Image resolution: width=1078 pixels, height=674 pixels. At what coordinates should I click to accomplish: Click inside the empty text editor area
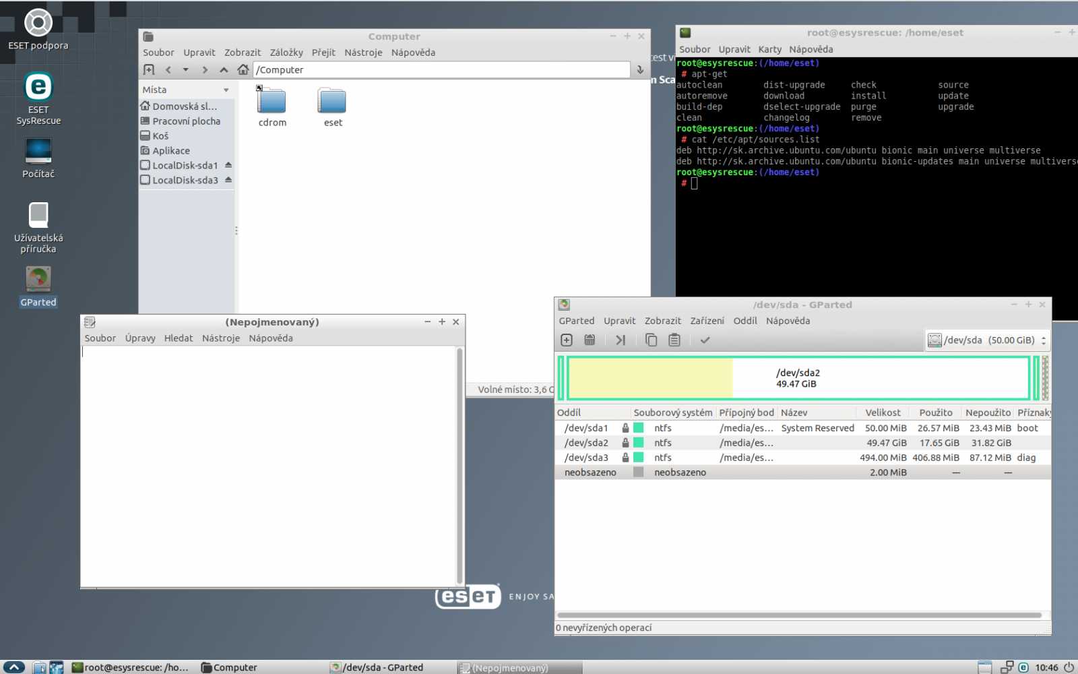click(268, 466)
